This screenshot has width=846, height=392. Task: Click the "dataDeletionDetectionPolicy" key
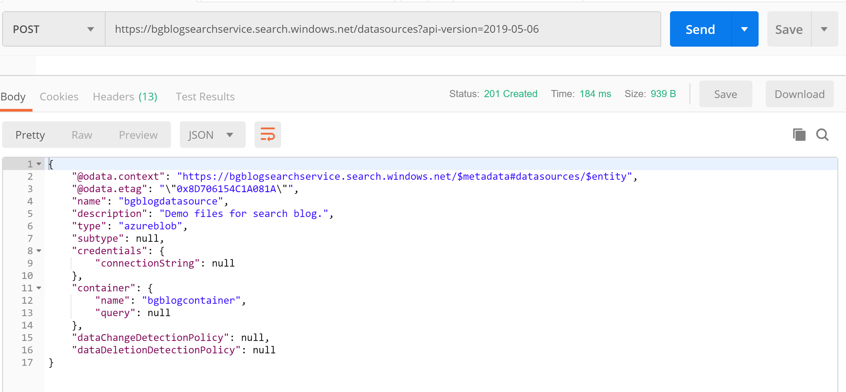click(156, 350)
